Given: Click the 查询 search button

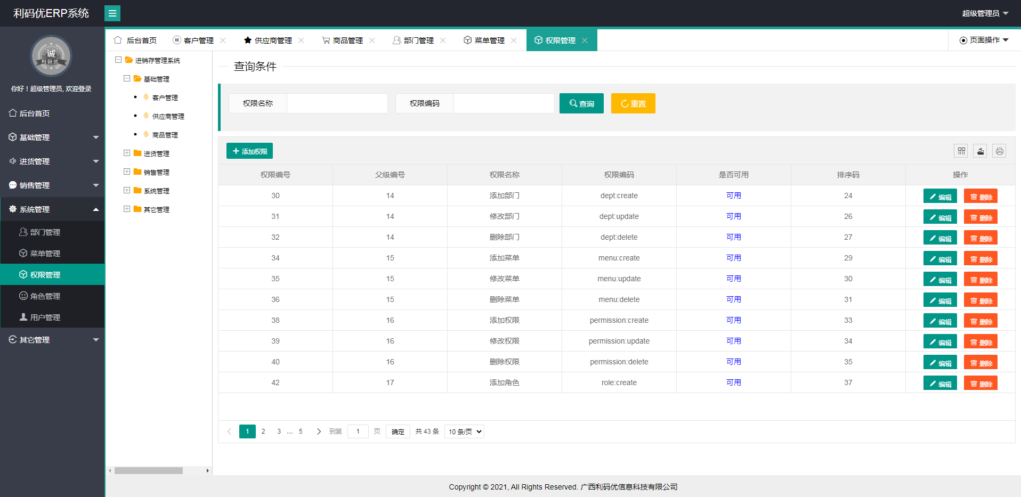Looking at the screenshot, I should tap(581, 103).
